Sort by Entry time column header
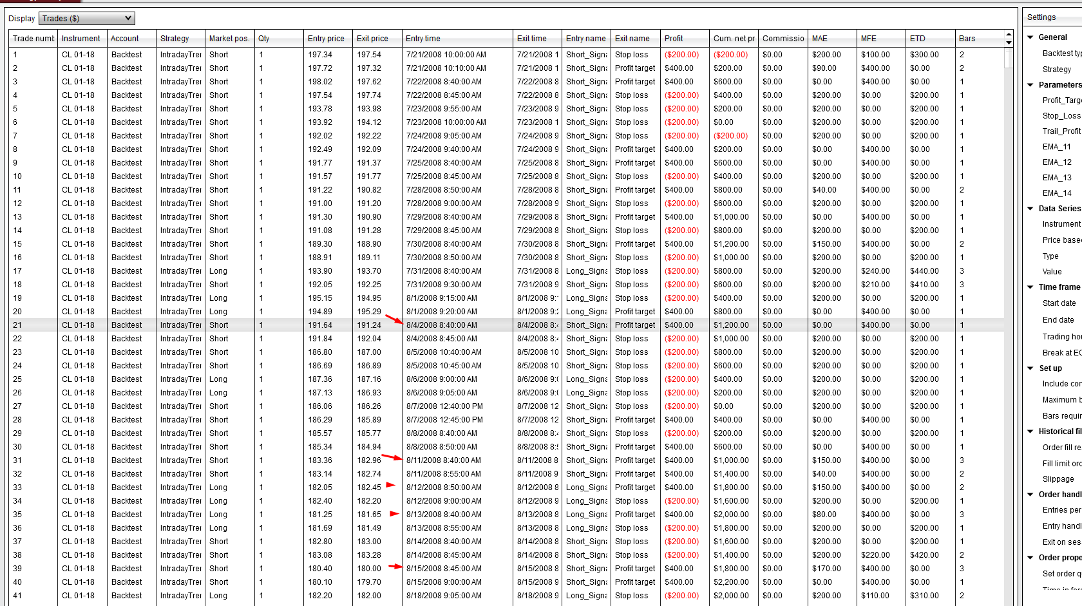Viewport: 1082px width, 606px height. [458, 39]
